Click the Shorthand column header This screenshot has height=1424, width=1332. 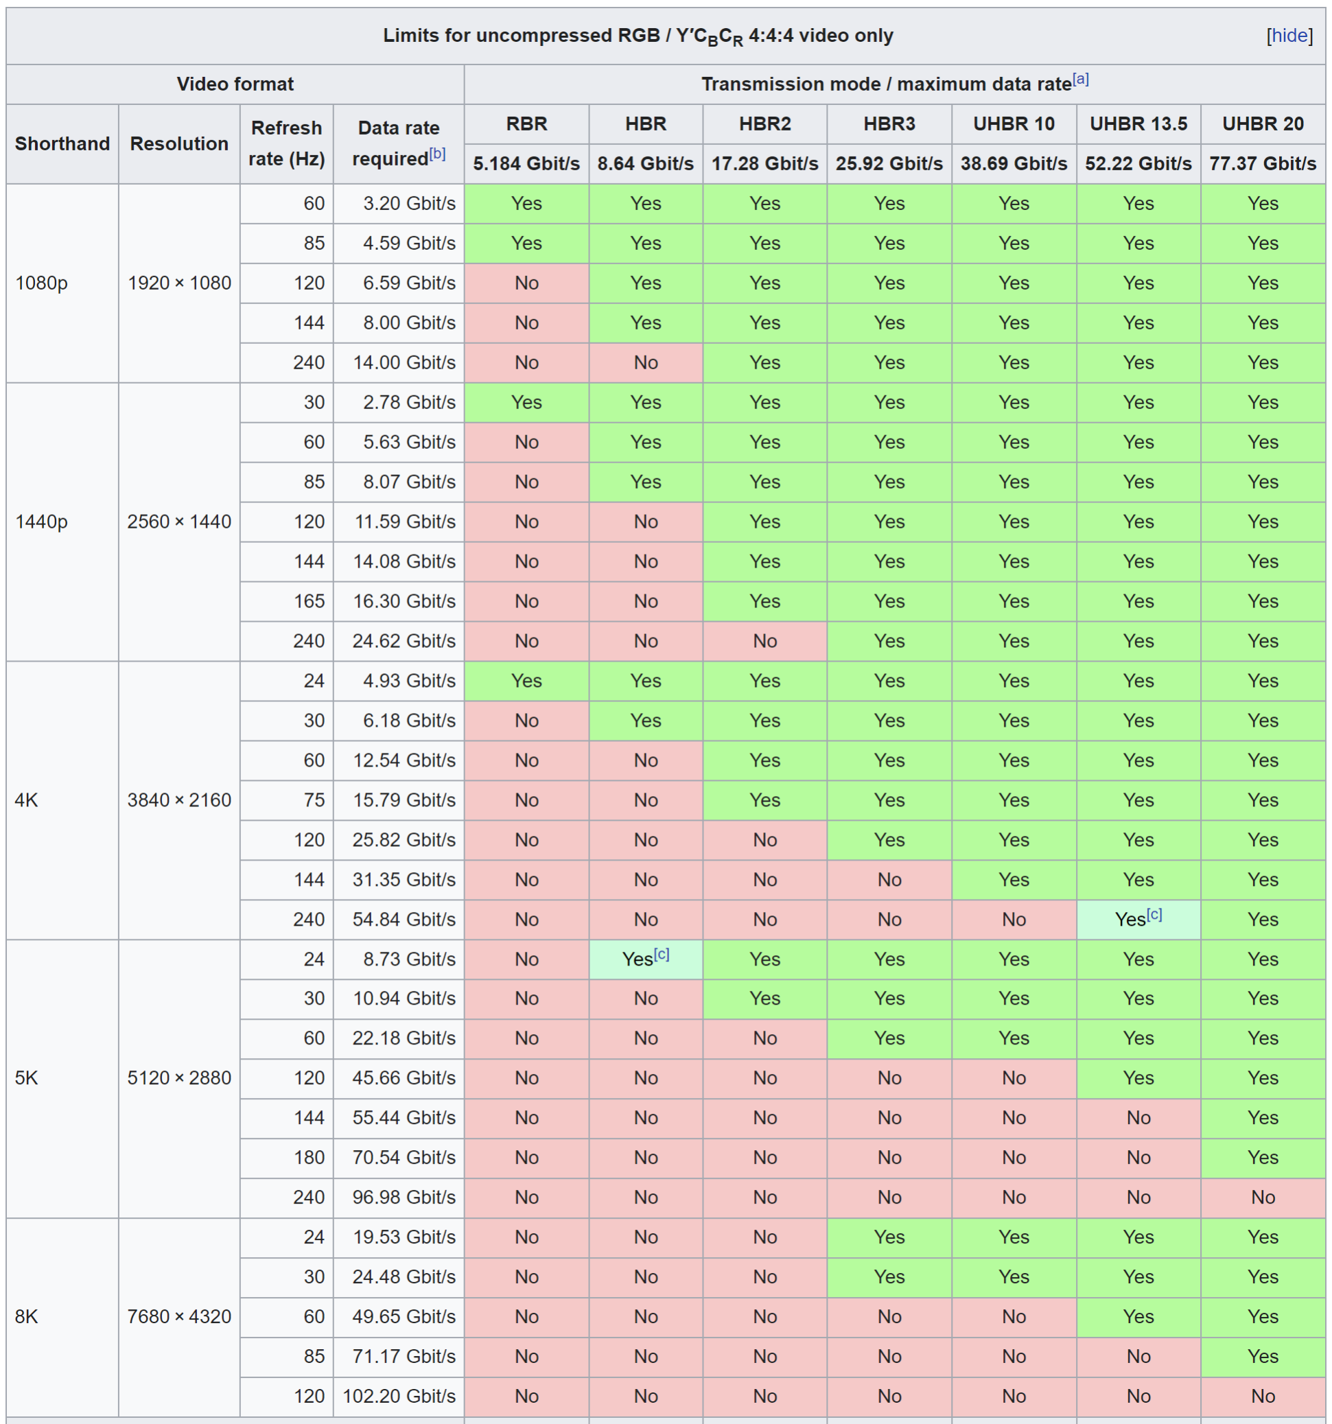(62, 144)
